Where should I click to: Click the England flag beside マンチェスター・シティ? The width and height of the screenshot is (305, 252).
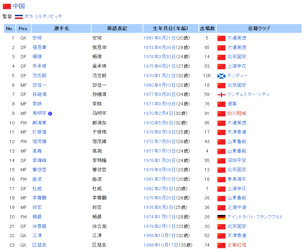point(221,95)
